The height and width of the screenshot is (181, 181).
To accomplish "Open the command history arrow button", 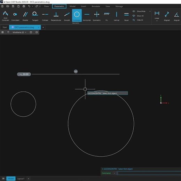I will [x=114, y=173].
